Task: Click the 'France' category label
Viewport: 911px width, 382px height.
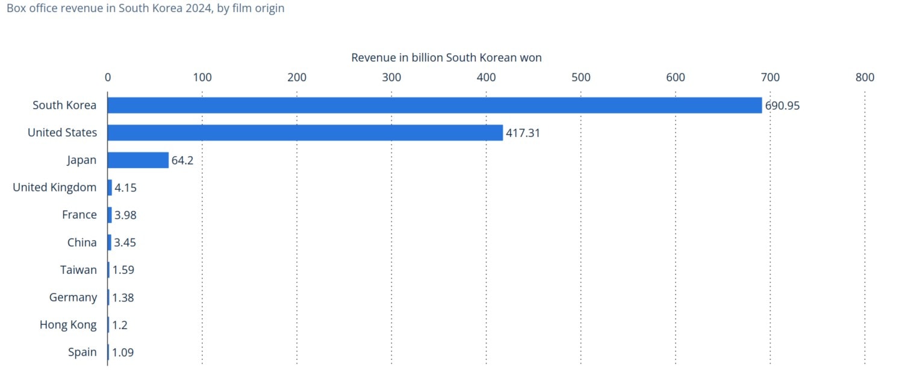Action: (79, 214)
